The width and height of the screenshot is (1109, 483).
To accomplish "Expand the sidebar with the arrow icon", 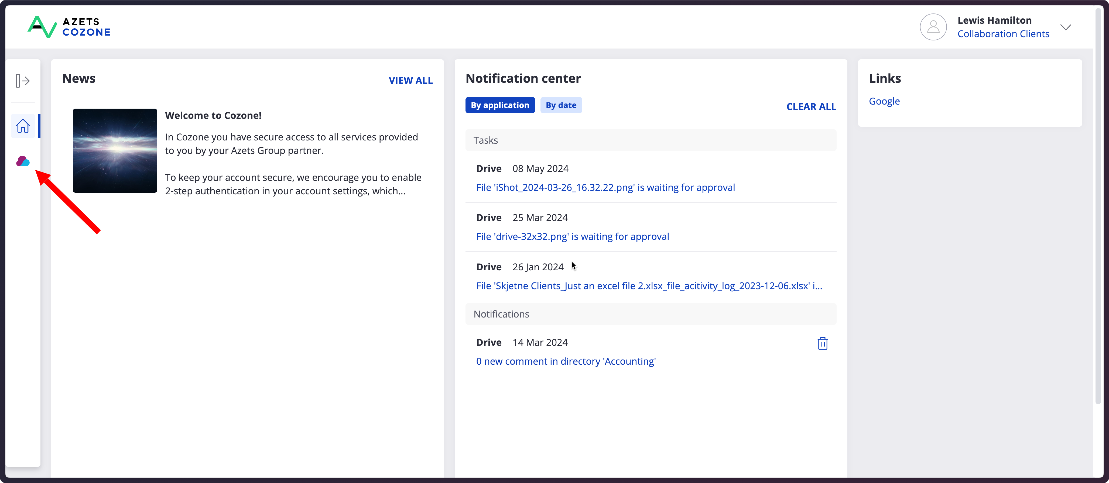I will [22, 81].
